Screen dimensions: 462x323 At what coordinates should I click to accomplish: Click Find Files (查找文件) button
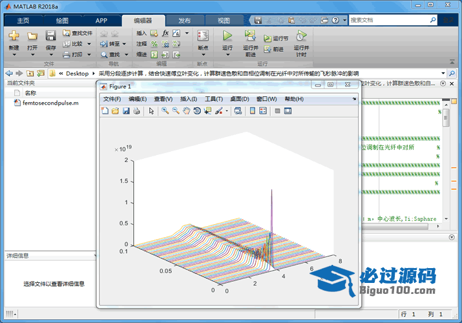pyautogui.click(x=78, y=33)
